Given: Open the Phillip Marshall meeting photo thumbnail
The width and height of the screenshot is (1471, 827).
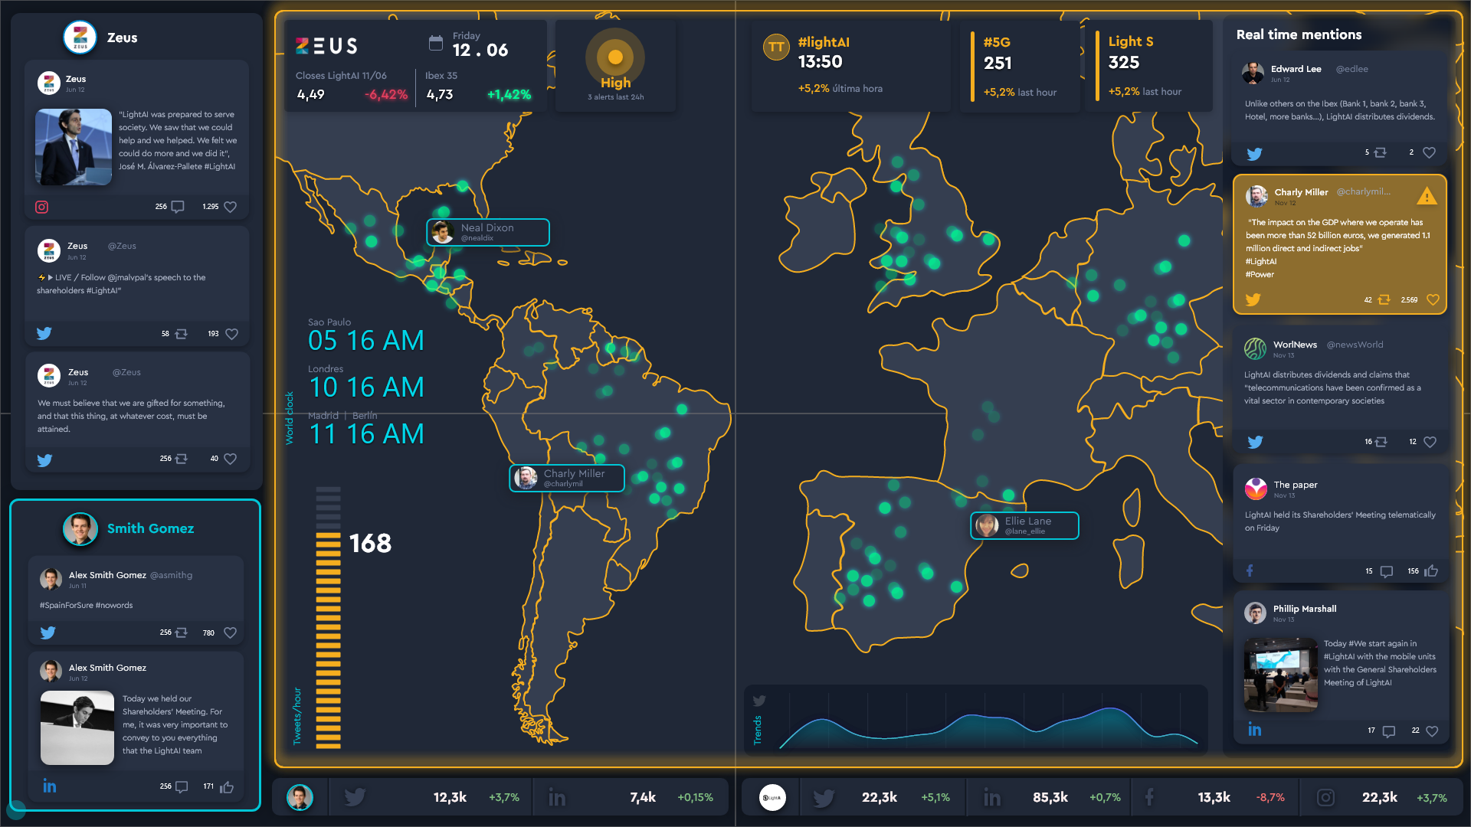Looking at the screenshot, I should [1280, 675].
